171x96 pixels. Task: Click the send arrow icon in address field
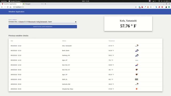point(76,22)
